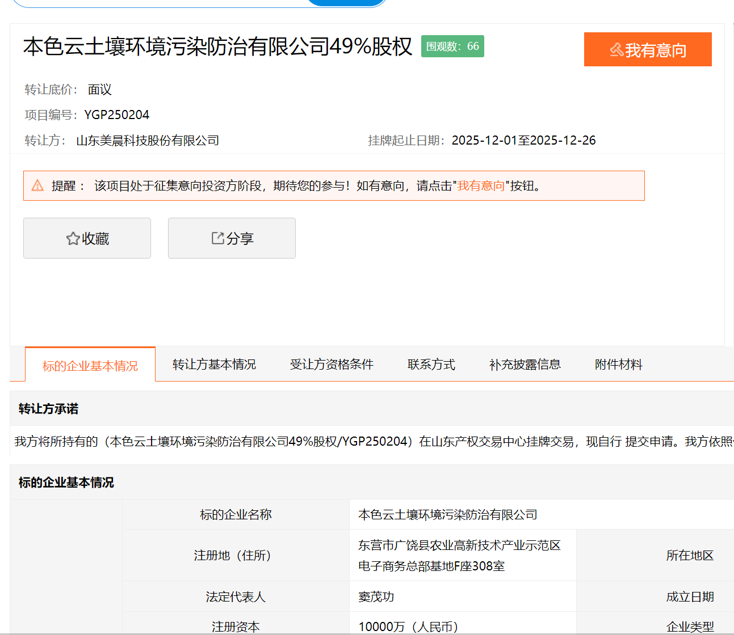
Task: Click transferor name 山东美晨科技股份有限公司
Action: pos(148,141)
